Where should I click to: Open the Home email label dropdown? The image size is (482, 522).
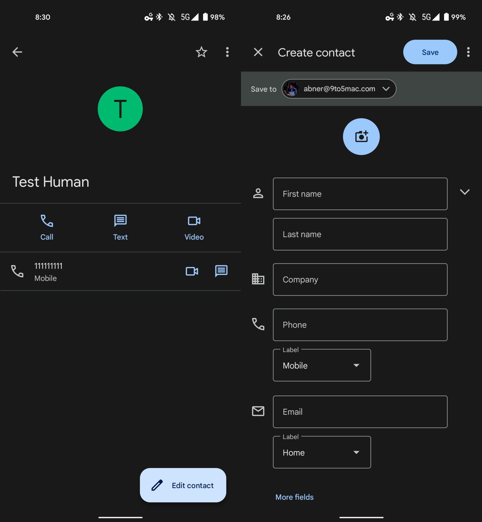322,452
